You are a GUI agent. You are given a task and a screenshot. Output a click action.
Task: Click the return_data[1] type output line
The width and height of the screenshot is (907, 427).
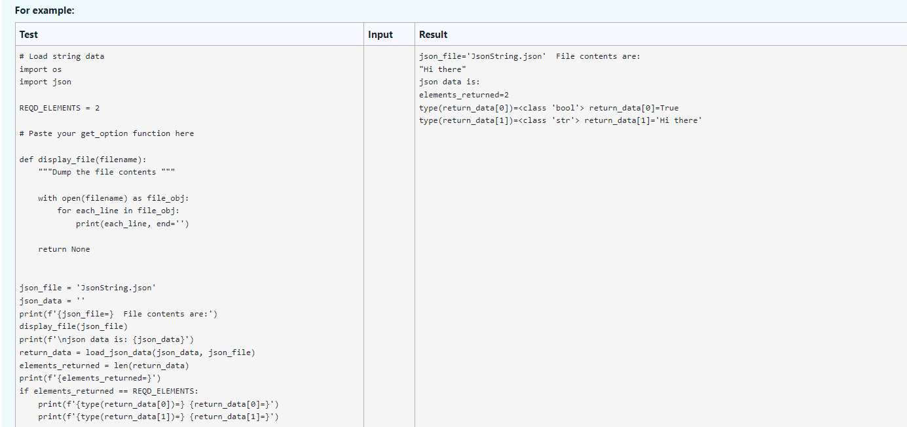[555, 120]
